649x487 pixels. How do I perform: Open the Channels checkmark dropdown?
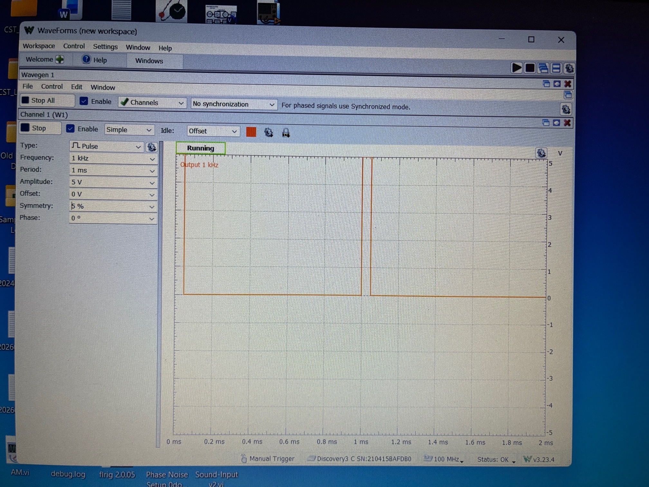pos(152,103)
